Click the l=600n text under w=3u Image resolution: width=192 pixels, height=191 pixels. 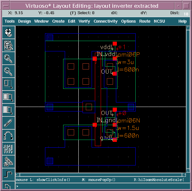[128, 70]
